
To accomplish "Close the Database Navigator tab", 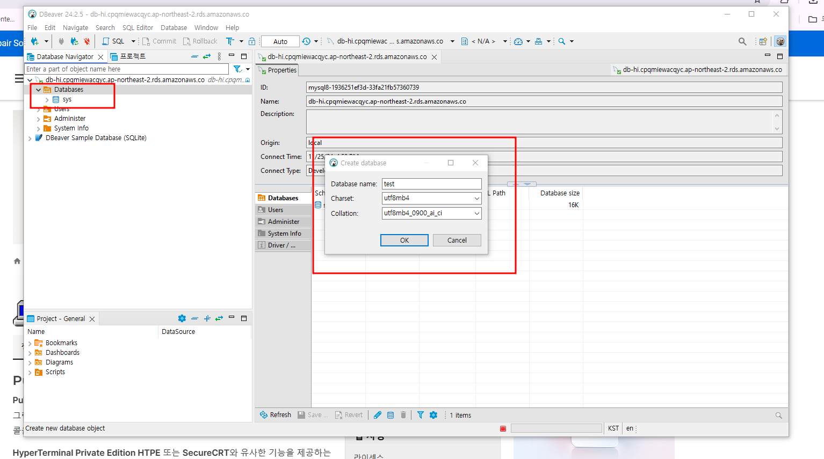I will (x=100, y=57).
